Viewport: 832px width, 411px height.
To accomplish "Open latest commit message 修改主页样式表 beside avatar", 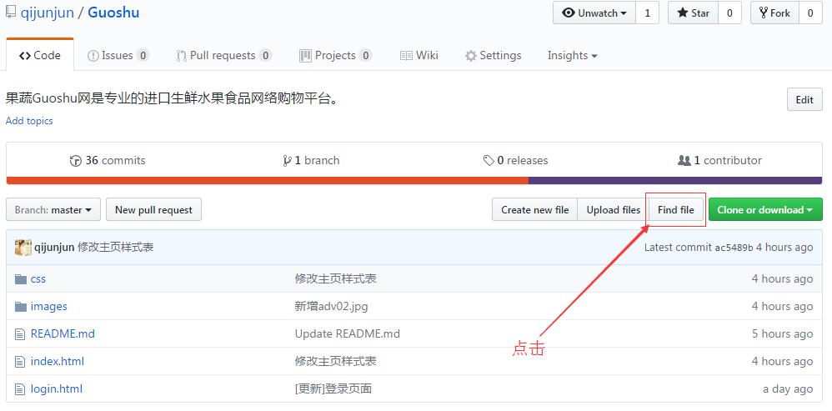I will (116, 247).
